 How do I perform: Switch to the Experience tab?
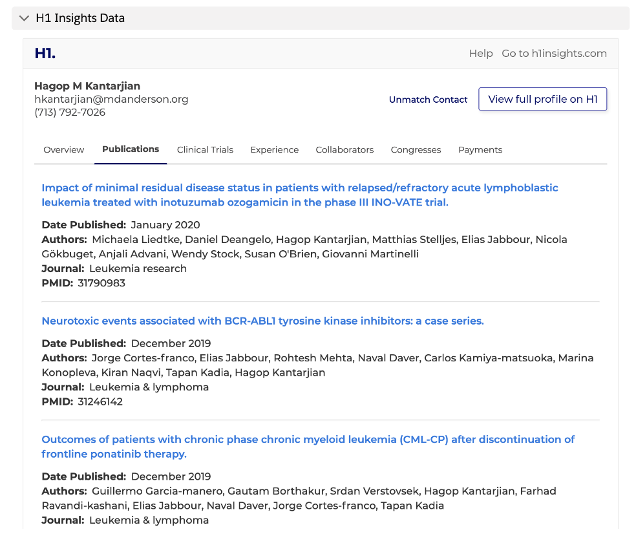pos(274,150)
